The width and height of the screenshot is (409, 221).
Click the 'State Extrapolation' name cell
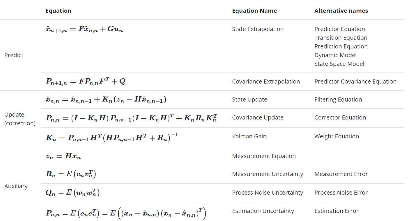[x=258, y=29]
